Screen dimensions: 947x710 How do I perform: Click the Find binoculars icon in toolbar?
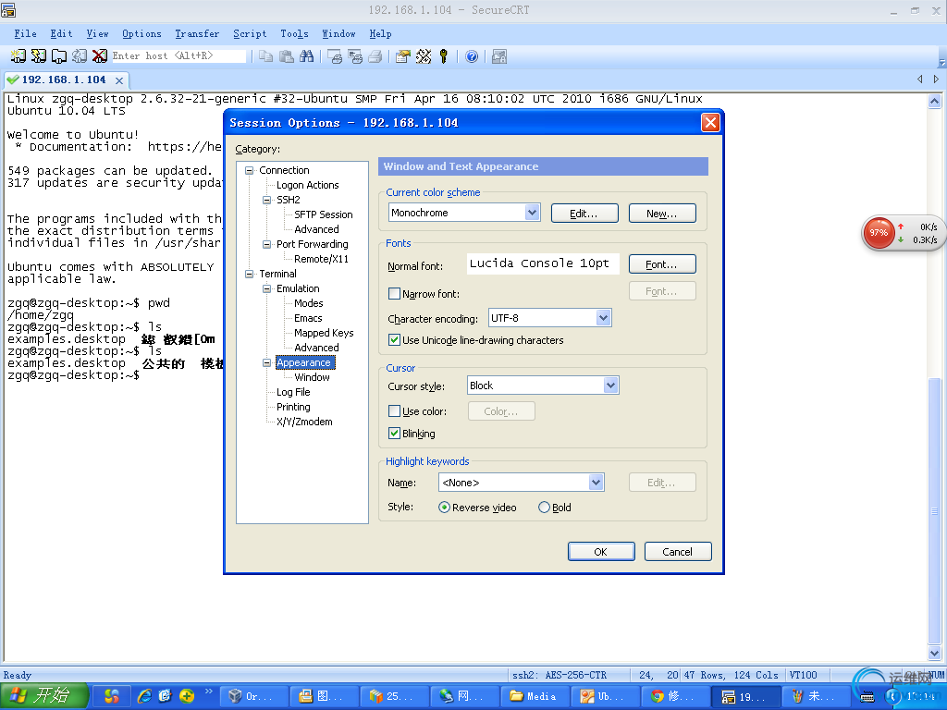pyautogui.click(x=307, y=56)
